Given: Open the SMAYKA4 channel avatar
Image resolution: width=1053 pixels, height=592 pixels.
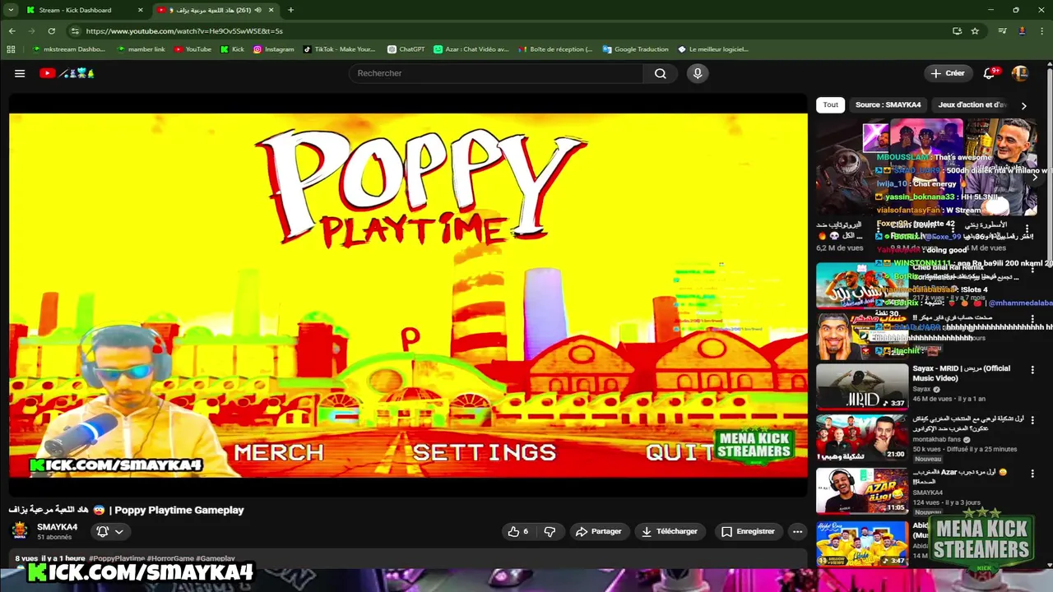Looking at the screenshot, I should coord(21,531).
